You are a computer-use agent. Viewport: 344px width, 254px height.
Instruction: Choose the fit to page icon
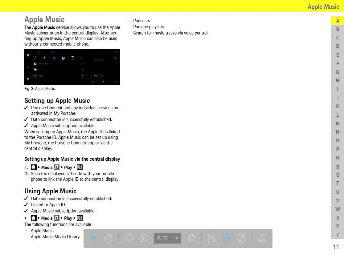click(x=227, y=238)
